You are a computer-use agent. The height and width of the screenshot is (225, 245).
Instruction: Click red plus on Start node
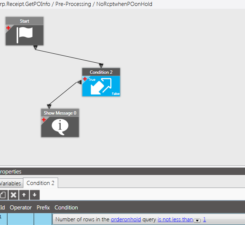pos(8,28)
